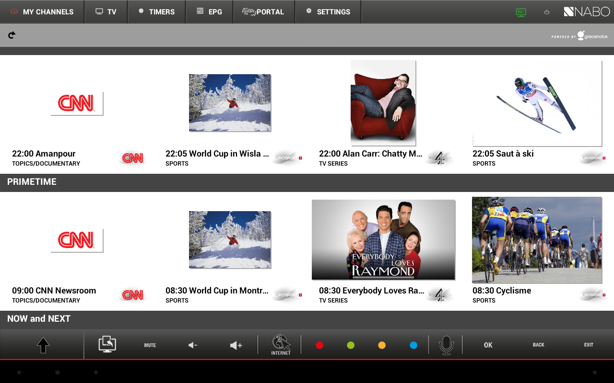The width and height of the screenshot is (614, 383).
Task: Click the SPORTS label under Saut à ski
Action: (x=484, y=164)
